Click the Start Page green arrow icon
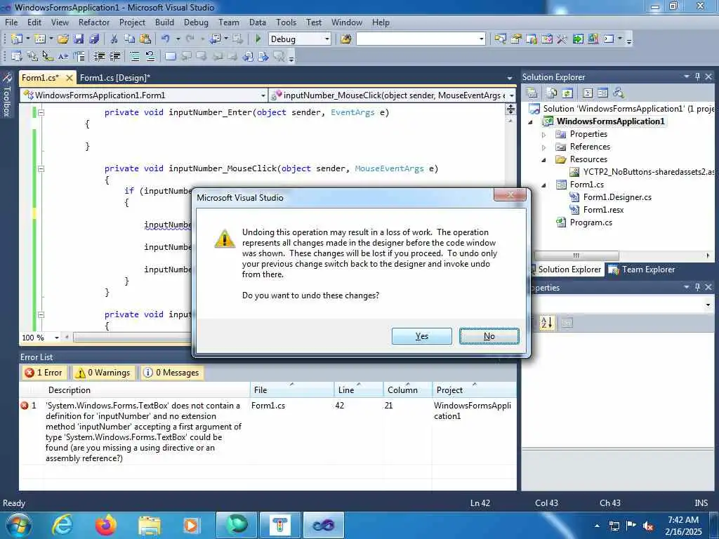 pos(578,39)
